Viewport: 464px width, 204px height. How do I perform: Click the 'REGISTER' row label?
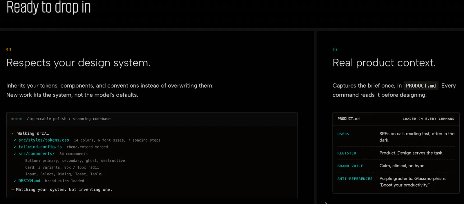click(x=347, y=153)
